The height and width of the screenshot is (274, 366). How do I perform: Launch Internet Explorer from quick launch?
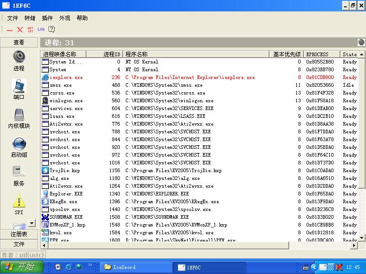[x=68, y=267]
